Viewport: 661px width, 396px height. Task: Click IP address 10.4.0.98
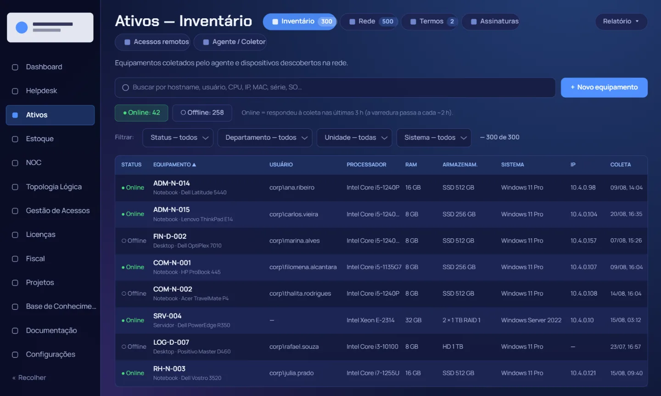click(583, 188)
